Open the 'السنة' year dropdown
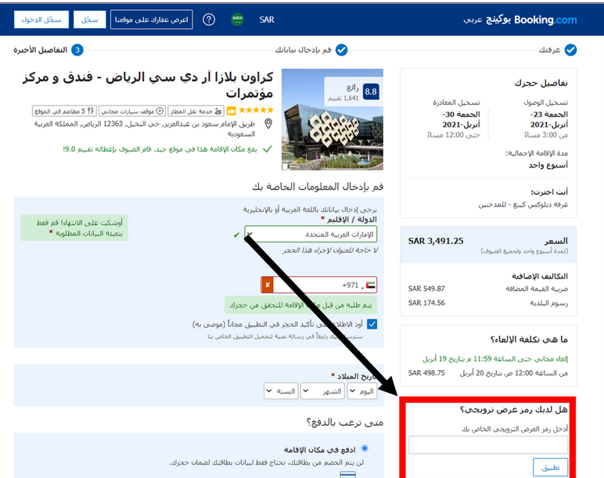Screen dimensions: 604x478 pyautogui.click(x=281, y=391)
